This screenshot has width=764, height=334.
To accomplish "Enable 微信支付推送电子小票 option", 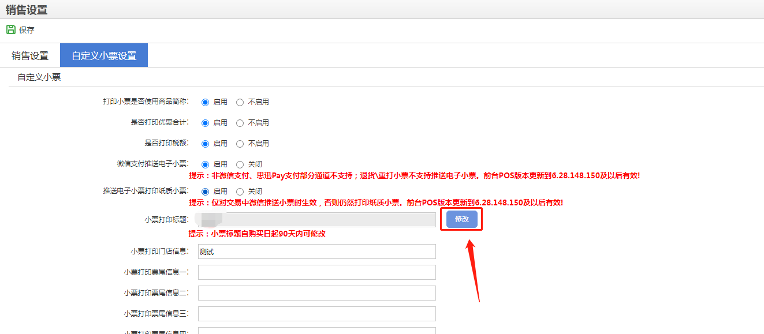I will click(x=205, y=164).
